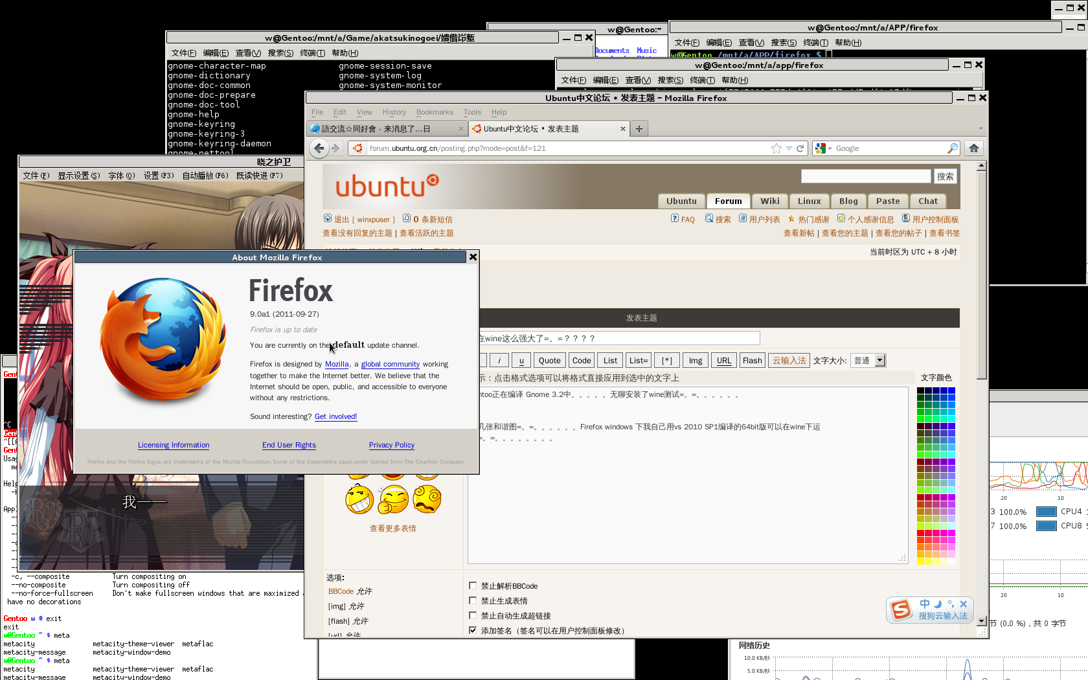The image size is (1088, 680).
Task: Click the post subject input field
Action: (619, 338)
